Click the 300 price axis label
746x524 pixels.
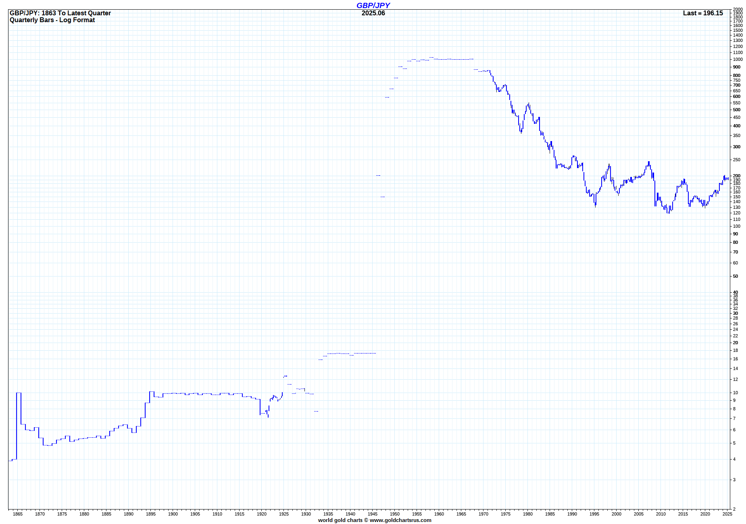tap(737, 147)
